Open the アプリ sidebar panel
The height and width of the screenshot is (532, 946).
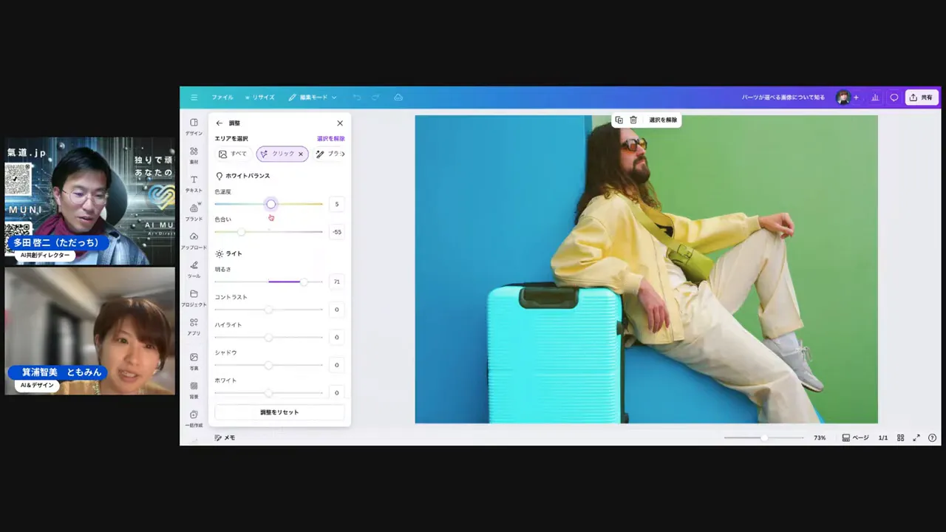point(194,327)
